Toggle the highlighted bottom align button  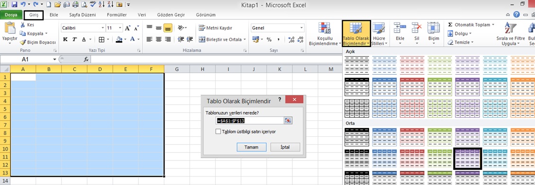point(168,28)
